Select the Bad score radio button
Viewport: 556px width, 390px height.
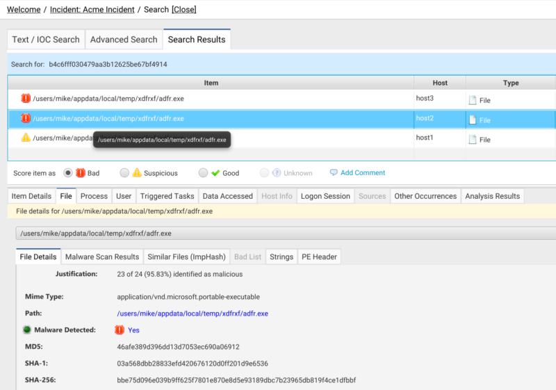click(67, 173)
